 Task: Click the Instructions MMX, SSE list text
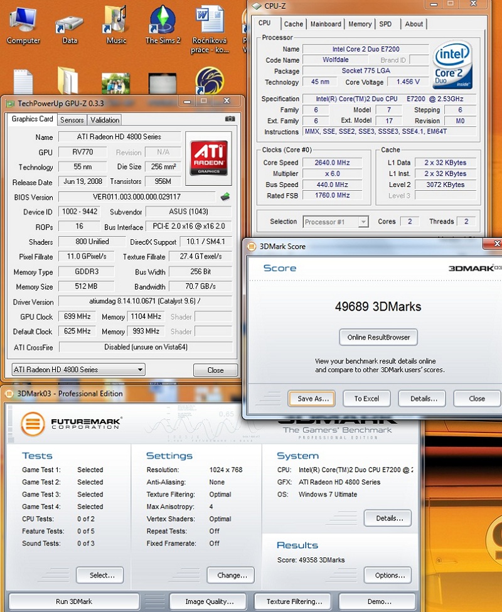click(376, 132)
